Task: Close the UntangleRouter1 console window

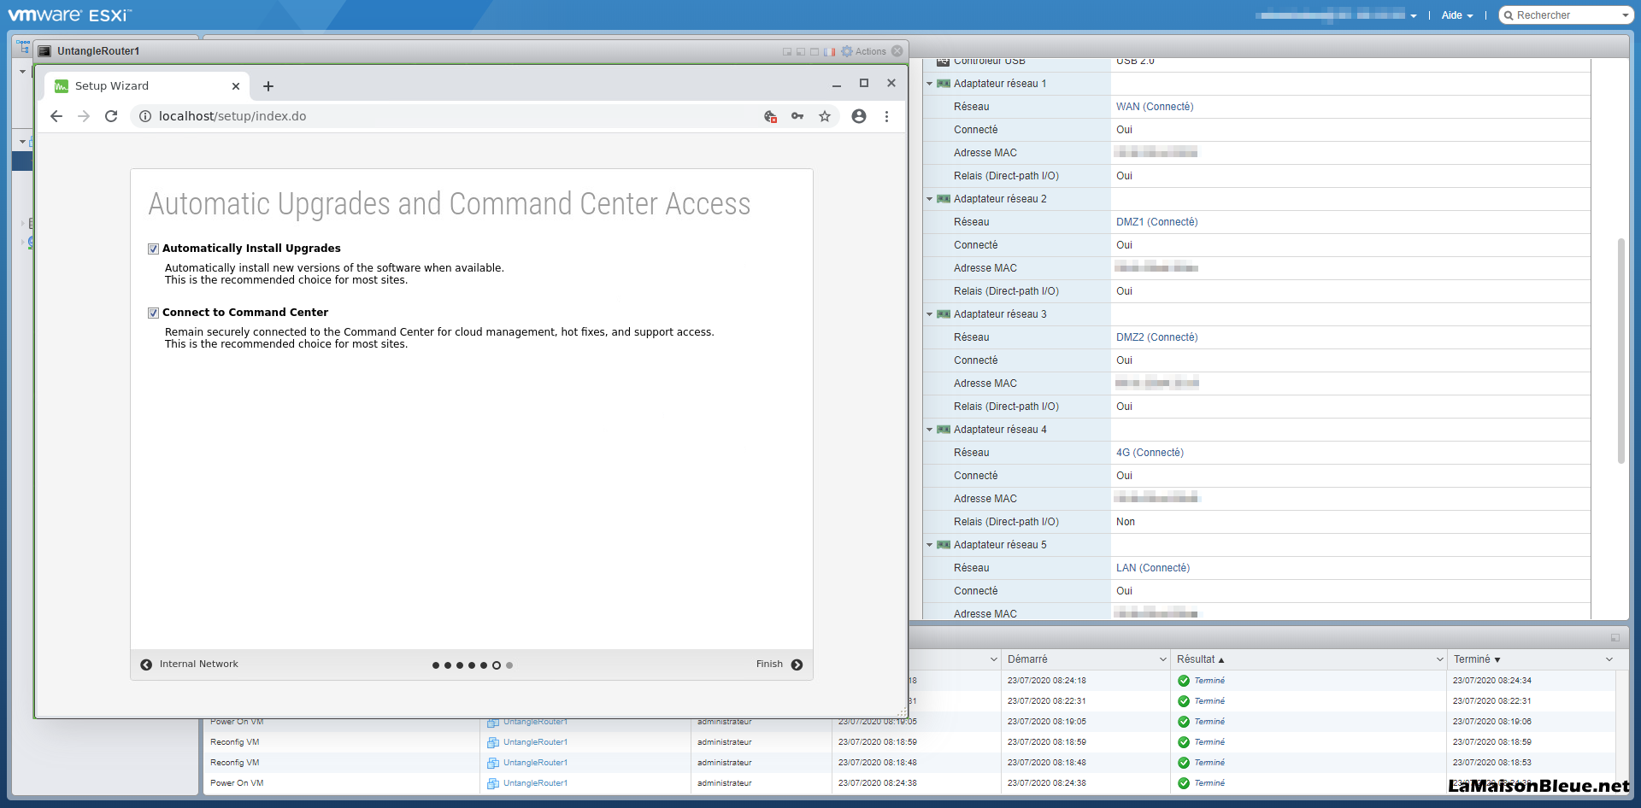Action: (x=897, y=51)
